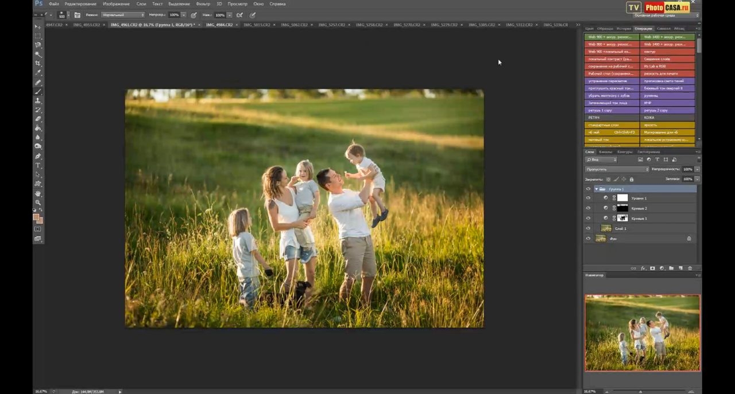This screenshot has height=394, width=735.
Task: Select the Blur tool
Action: click(x=38, y=137)
